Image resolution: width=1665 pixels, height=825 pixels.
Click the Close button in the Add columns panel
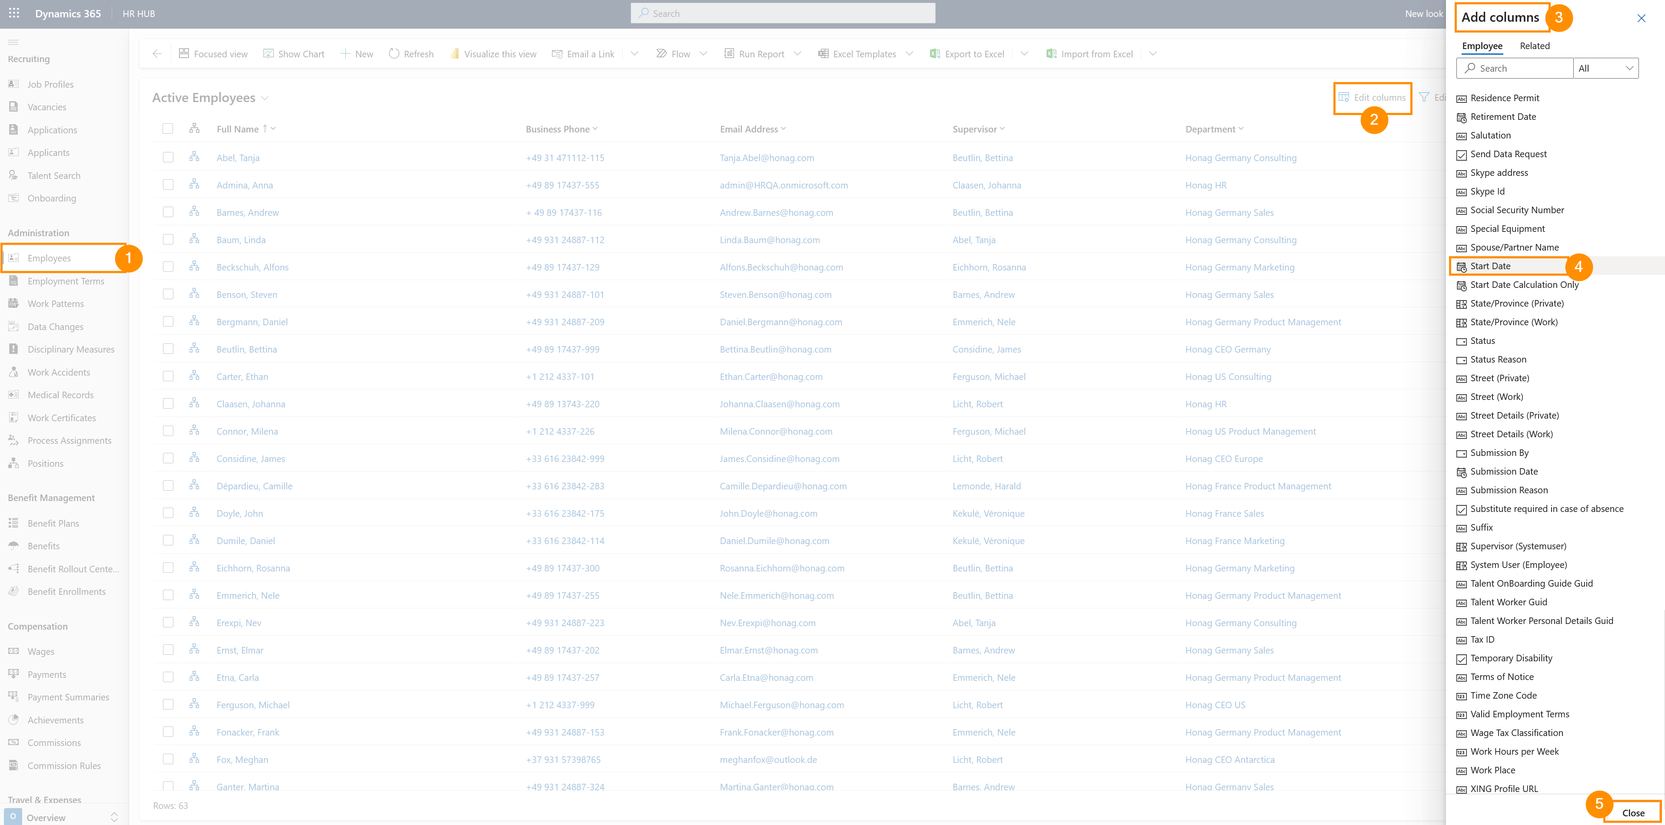pos(1633,812)
